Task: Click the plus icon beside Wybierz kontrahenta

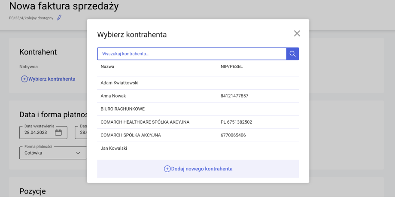Action: [x=24, y=79]
